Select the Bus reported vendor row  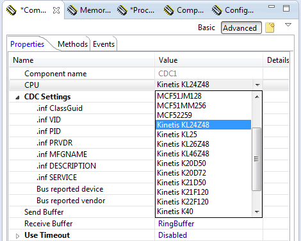pos(81,201)
